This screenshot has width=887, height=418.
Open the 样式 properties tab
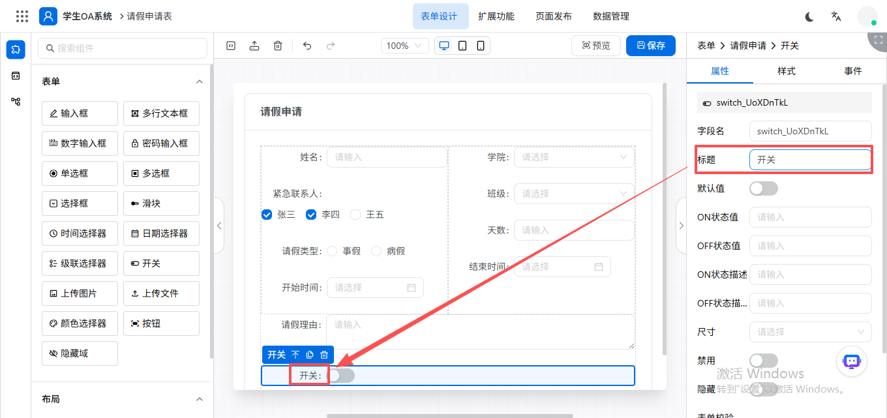(787, 71)
